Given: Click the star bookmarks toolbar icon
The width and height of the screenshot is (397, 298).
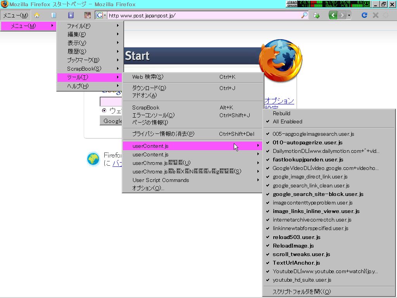Looking at the screenshot, I should [x=71, y=15].
